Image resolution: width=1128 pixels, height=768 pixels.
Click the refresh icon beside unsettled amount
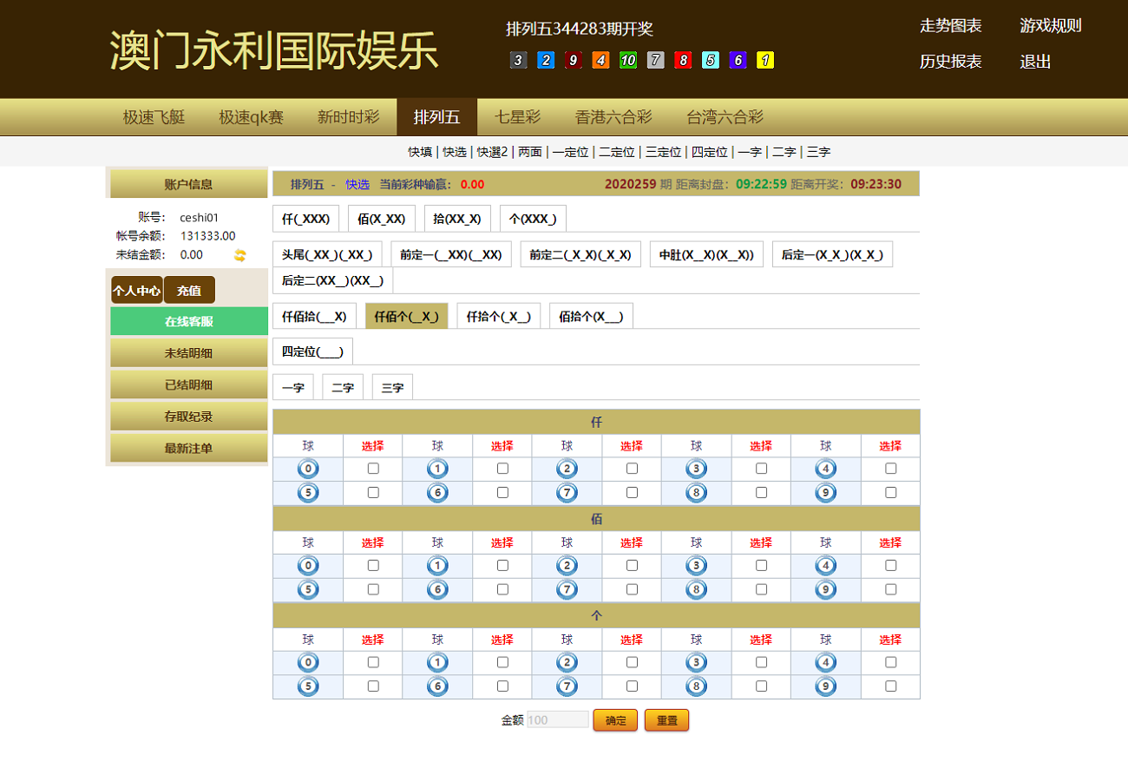[x=240, y=255]
